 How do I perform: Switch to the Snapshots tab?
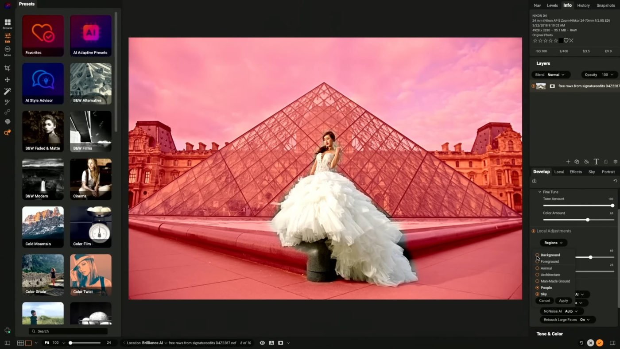coord(605,5)
